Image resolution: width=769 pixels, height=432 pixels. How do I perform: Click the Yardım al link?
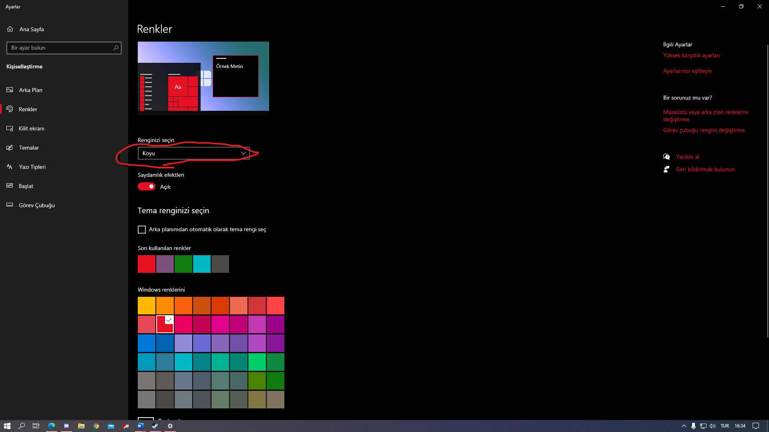687,157
